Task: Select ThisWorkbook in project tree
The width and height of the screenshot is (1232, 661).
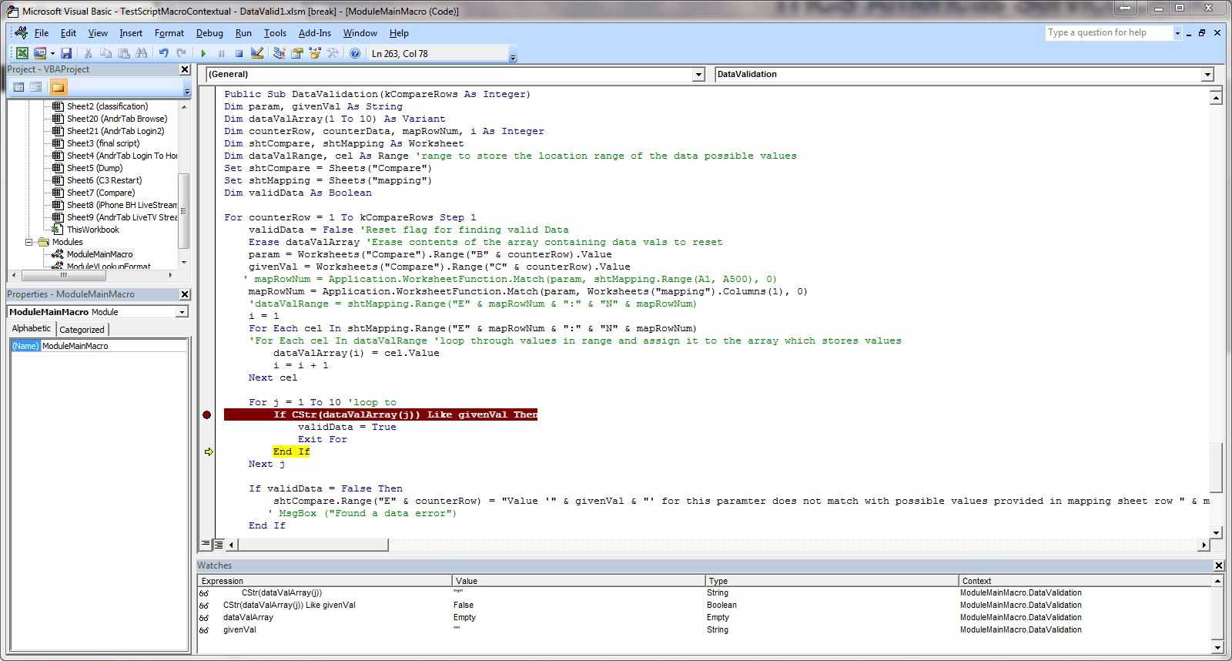Action: click(92, 230)
